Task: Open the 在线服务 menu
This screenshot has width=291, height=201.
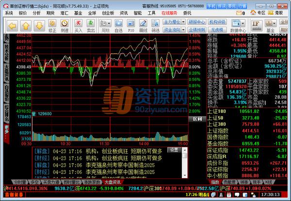Action: (169, 13)
